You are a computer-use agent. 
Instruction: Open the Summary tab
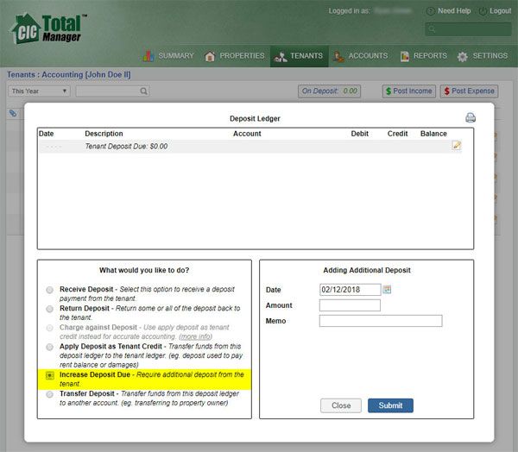pyautogui.click(x=169, y=56)
